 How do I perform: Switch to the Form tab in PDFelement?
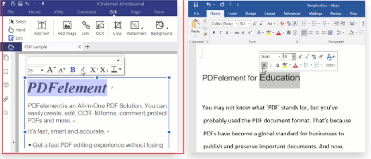coord(159,12)
